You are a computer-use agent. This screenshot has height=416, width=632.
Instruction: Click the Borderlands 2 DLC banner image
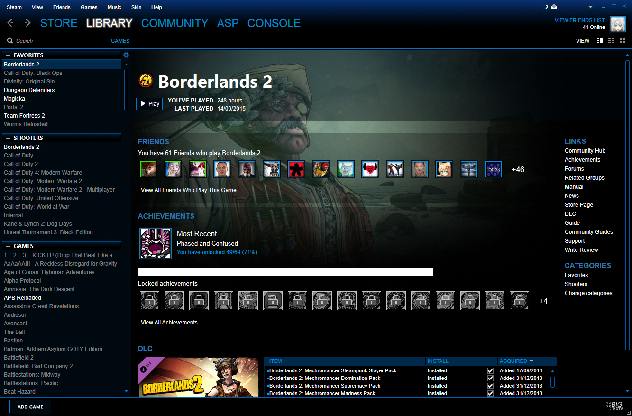[198, 377]
